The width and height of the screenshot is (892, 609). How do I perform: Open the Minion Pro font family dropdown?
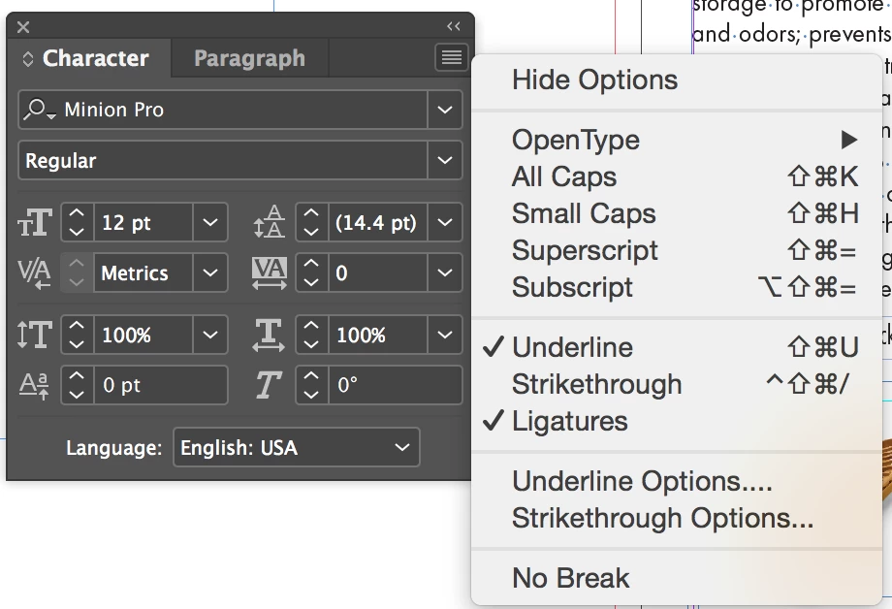pyautogui.click(x=445, y=110)
